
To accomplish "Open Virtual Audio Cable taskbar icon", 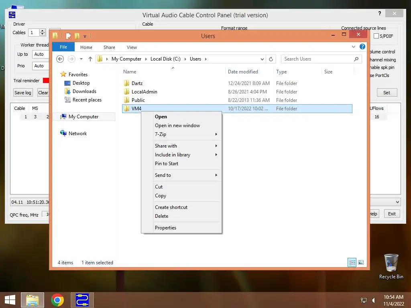I will point(82,300).
